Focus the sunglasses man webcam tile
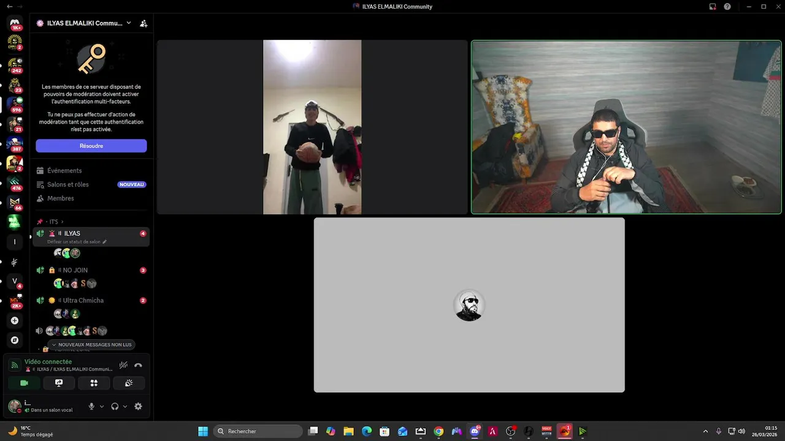 coord(626,127)
